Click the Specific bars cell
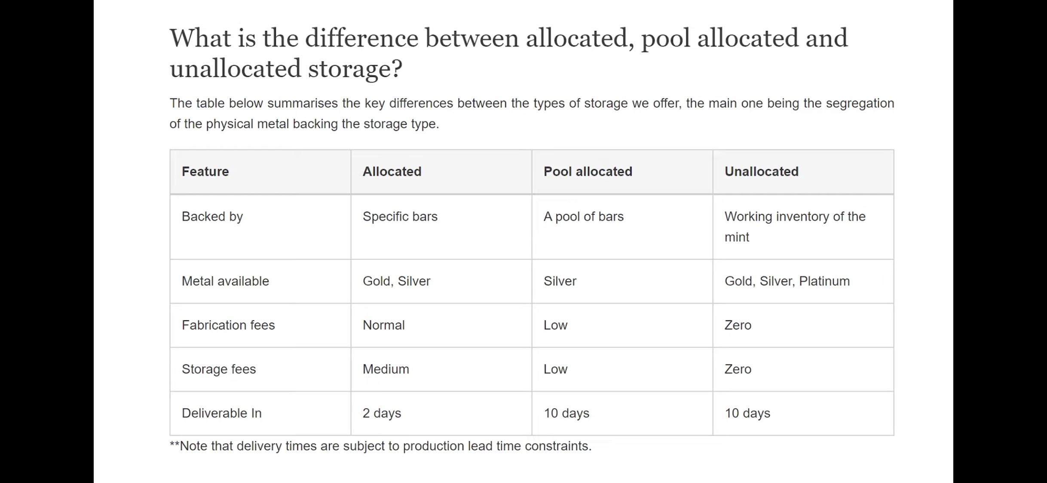The height and width of the screenshot is (483, 1047). tap(400, 216)
